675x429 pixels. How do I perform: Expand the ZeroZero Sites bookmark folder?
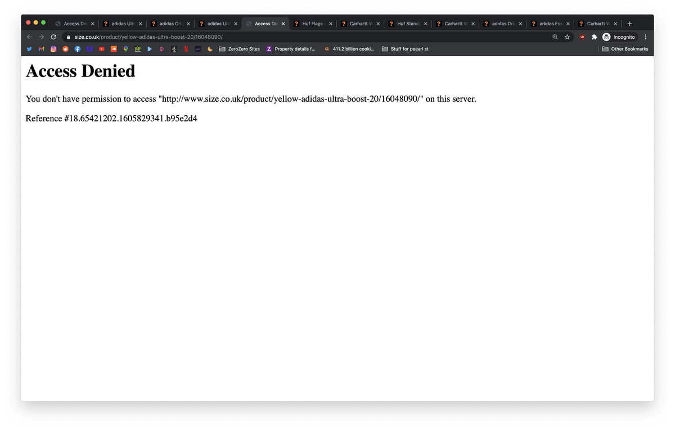[239, 49]
